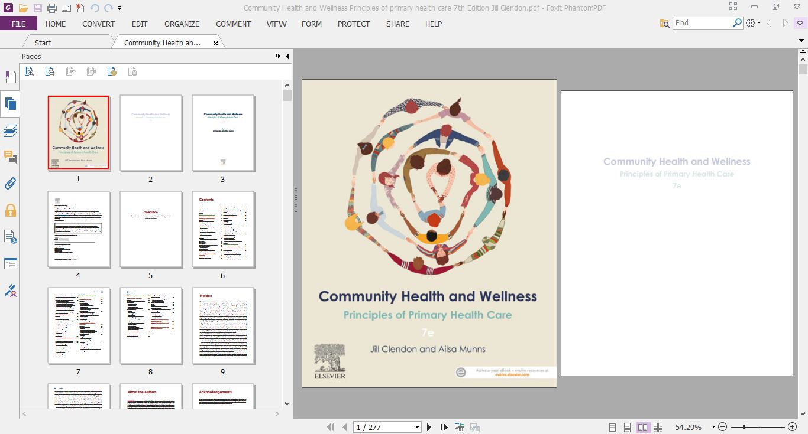Viewport: 808px width, 434px height.
Task: Open the page number 1 / 277 dropdown
Action: 417,427
